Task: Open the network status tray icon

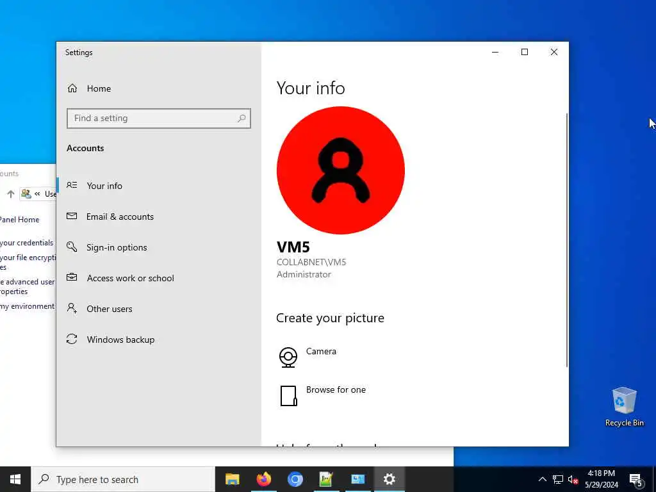Action: (x=558, y=479)
